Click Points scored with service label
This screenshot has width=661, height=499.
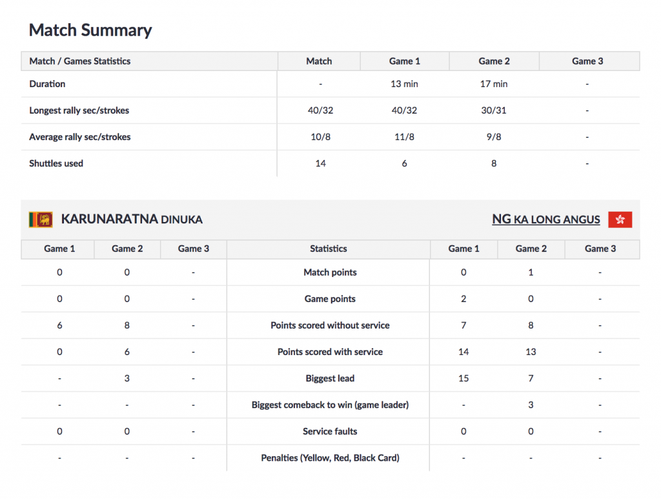(330, 352)
